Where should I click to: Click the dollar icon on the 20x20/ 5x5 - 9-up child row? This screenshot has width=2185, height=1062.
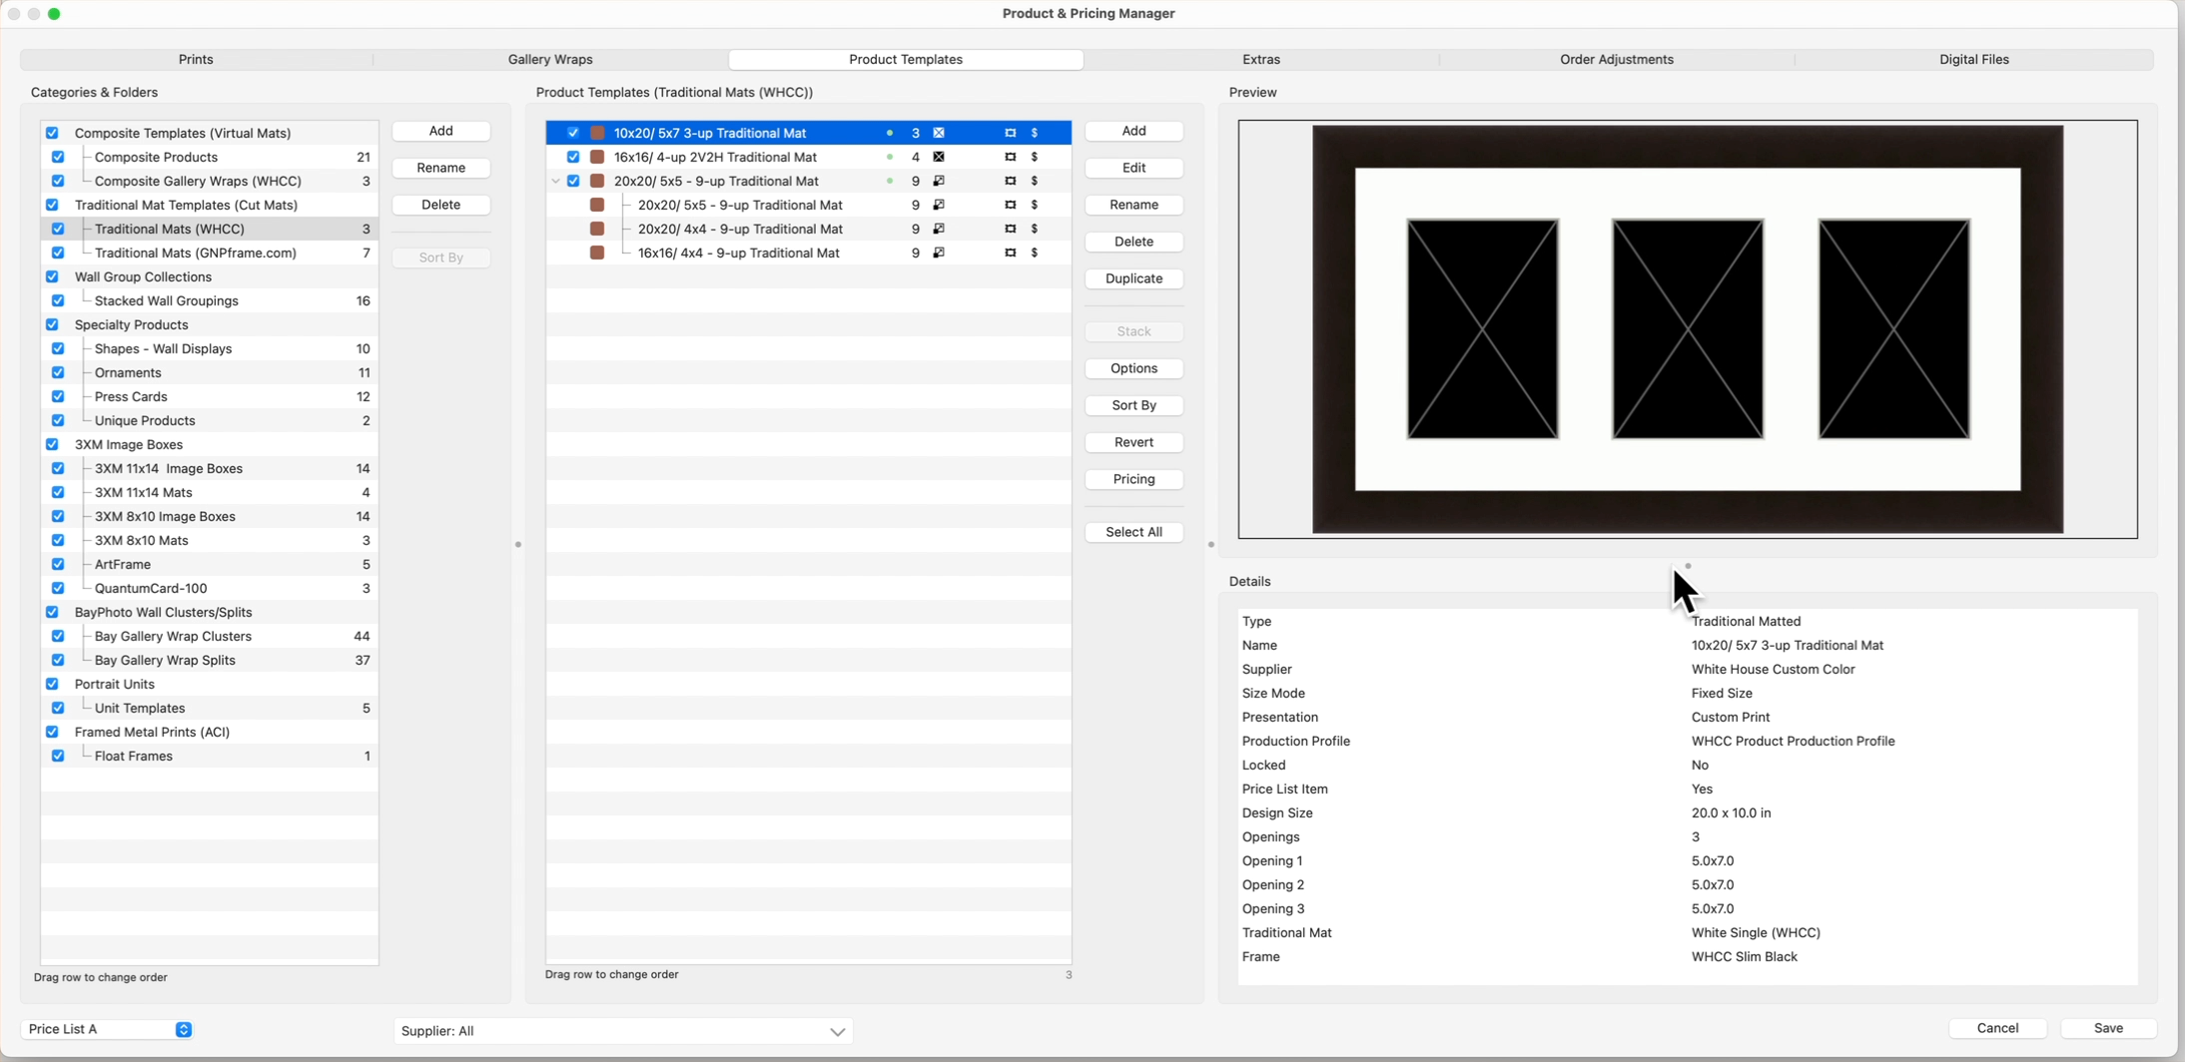pyautogui.click(x=1034, y=205)
